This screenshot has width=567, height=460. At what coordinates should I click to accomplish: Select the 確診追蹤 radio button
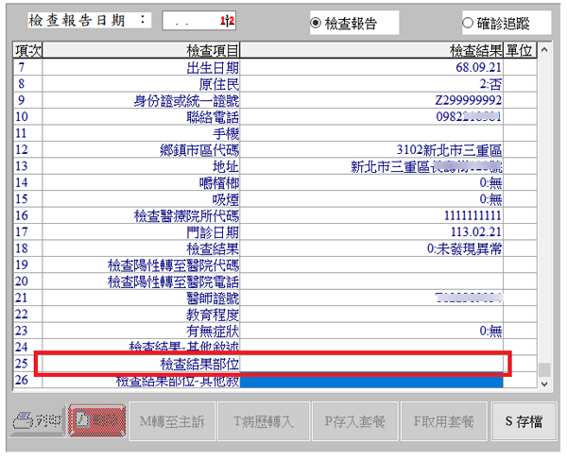click(x=505, y=23)
